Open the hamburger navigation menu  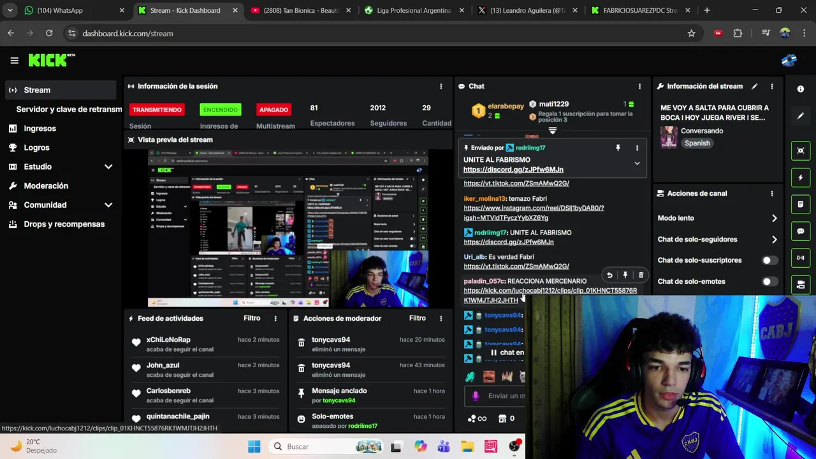[x=14, y=61]
